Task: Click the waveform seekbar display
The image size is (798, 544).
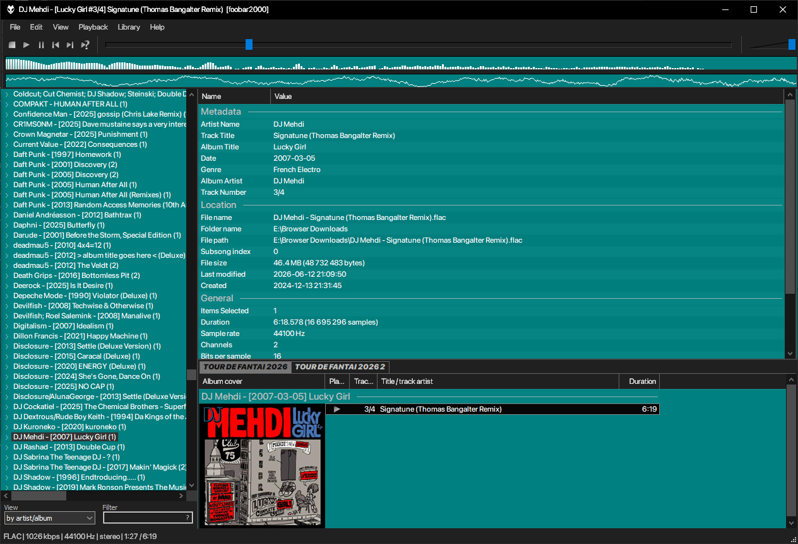Action: (x=401, y=80)
